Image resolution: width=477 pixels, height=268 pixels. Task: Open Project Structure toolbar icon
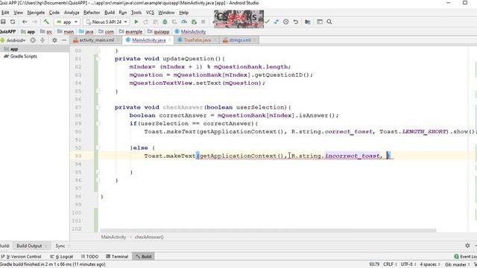click(308, 22)
